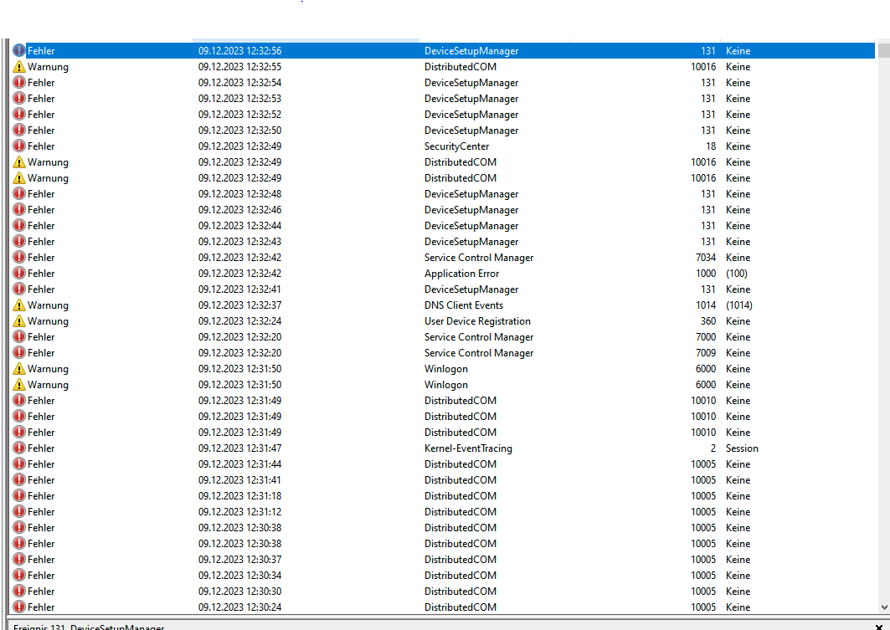Click the error icon of event ID 7009
The image size is (890, 630).
tap(18, 352)
